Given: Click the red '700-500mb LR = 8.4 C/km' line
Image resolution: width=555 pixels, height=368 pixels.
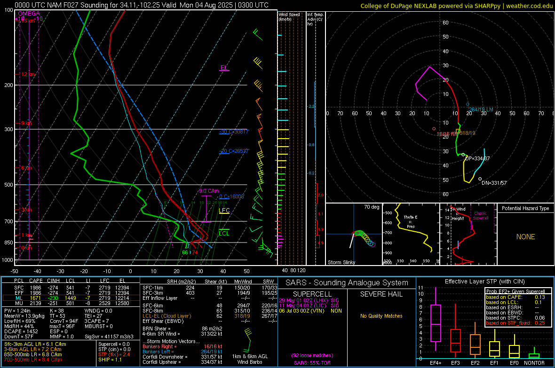Looking at the screenshot, I should click(x=33, y=360).
